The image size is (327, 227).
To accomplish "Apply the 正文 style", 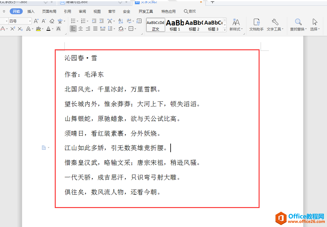I will [155, 25].
